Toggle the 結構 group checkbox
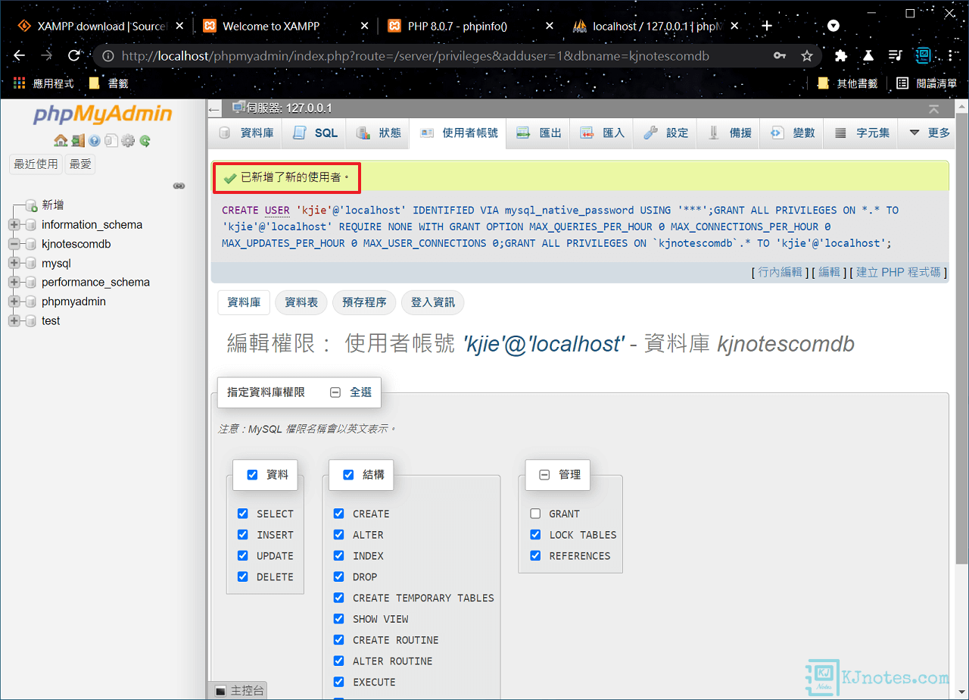 pyautogui.click(x=349, y=475)
